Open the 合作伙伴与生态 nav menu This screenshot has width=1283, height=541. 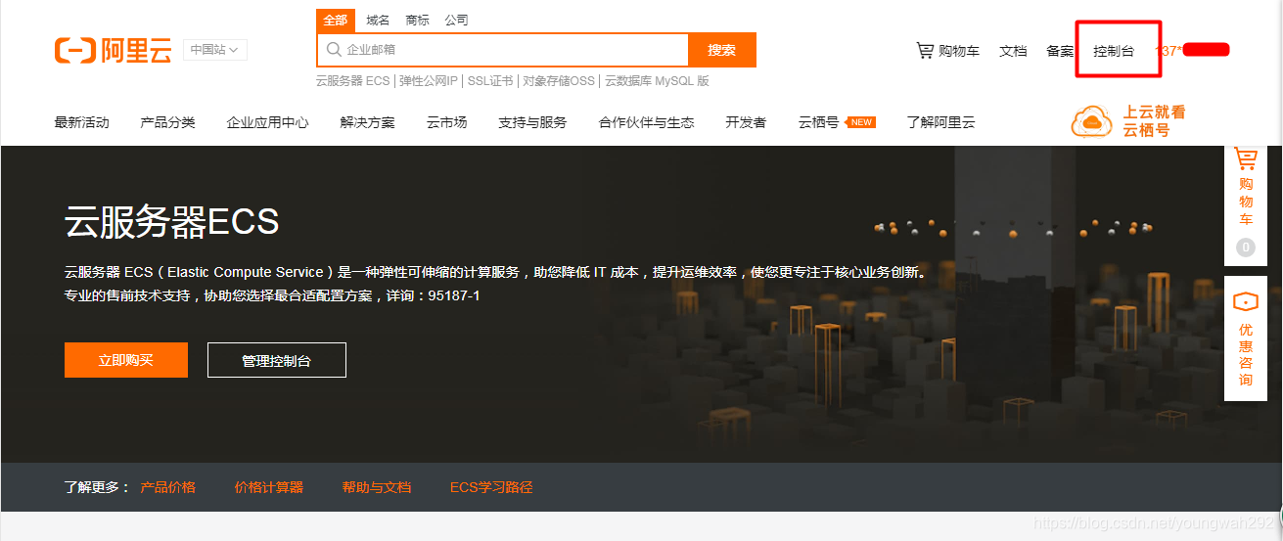coord(647,122)
